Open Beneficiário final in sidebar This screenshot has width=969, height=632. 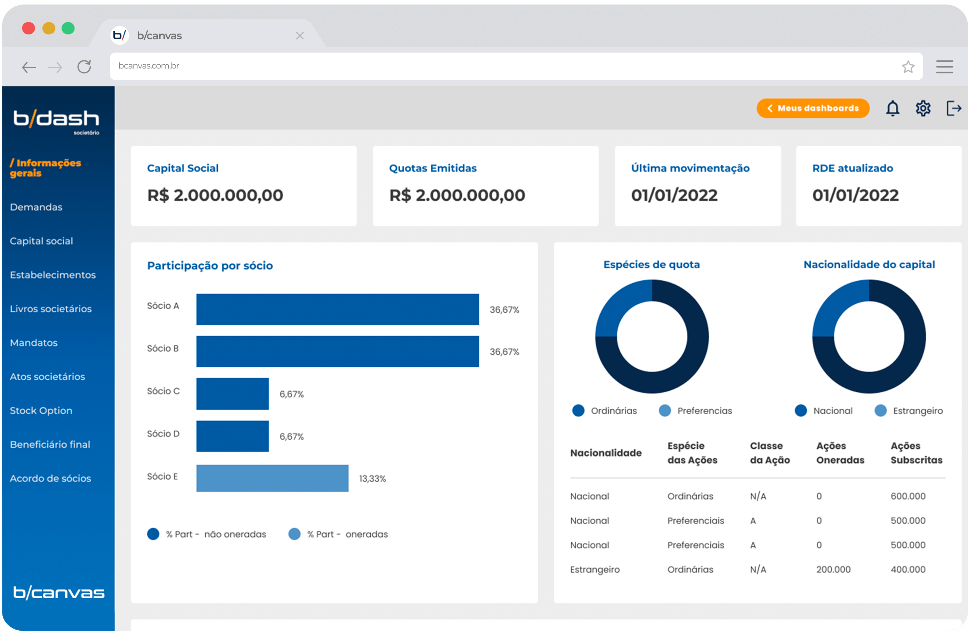(x=50, y=444)
